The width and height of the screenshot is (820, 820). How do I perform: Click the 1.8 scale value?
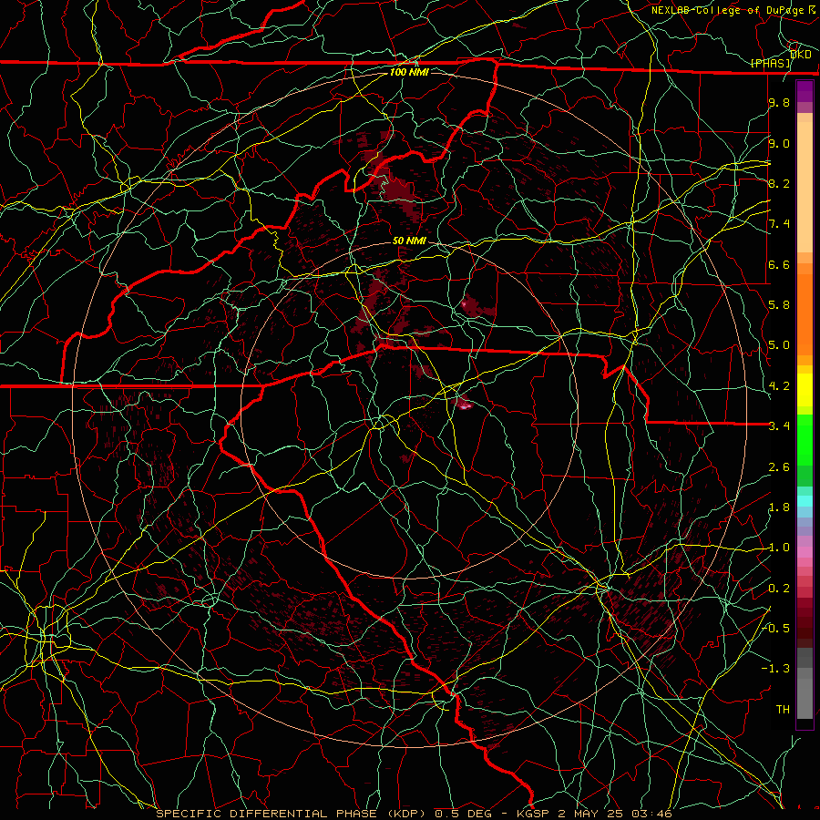779,507
